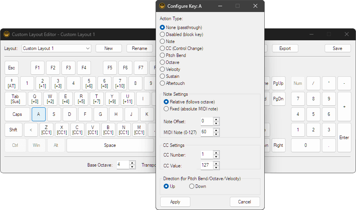The image size is (356, 210).
Task: Increase the CC Number value
Action: tap(216, 153)
